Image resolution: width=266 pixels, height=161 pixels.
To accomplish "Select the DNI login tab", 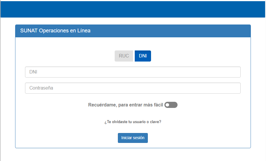I will (143, 56).
